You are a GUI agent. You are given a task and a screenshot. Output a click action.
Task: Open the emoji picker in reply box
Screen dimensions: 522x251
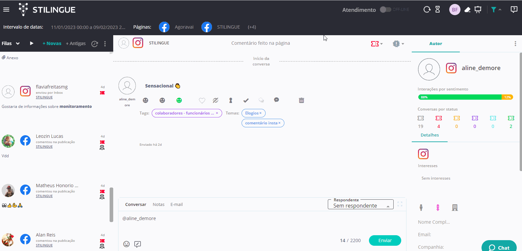pyautogui.click(x=126, y=244)
